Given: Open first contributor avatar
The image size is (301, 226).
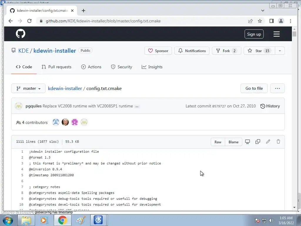Looking at the screenshot, I should click(56, 122).
